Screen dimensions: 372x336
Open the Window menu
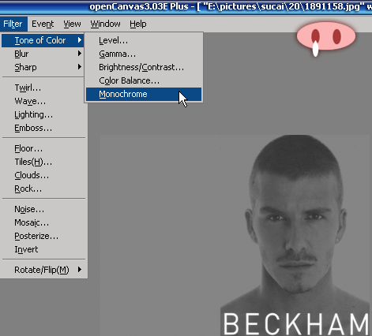[x=105, y=24]
